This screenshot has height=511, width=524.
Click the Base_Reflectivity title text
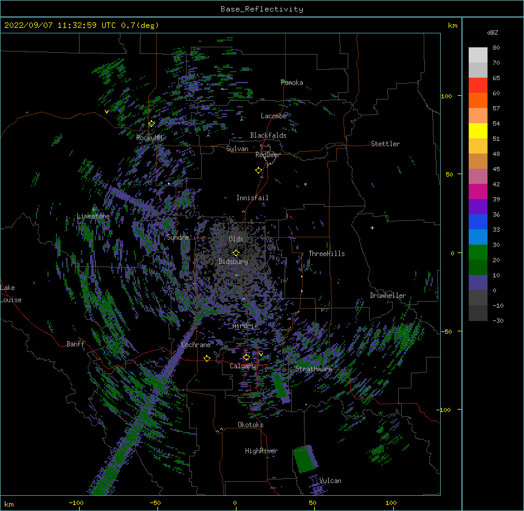pyautogui.click(x=262, y=9)
